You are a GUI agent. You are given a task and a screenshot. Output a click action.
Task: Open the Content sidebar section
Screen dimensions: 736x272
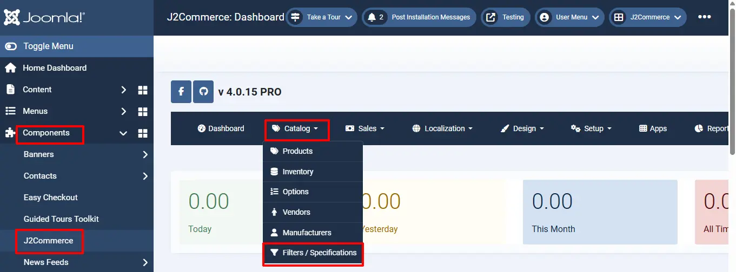37,90
